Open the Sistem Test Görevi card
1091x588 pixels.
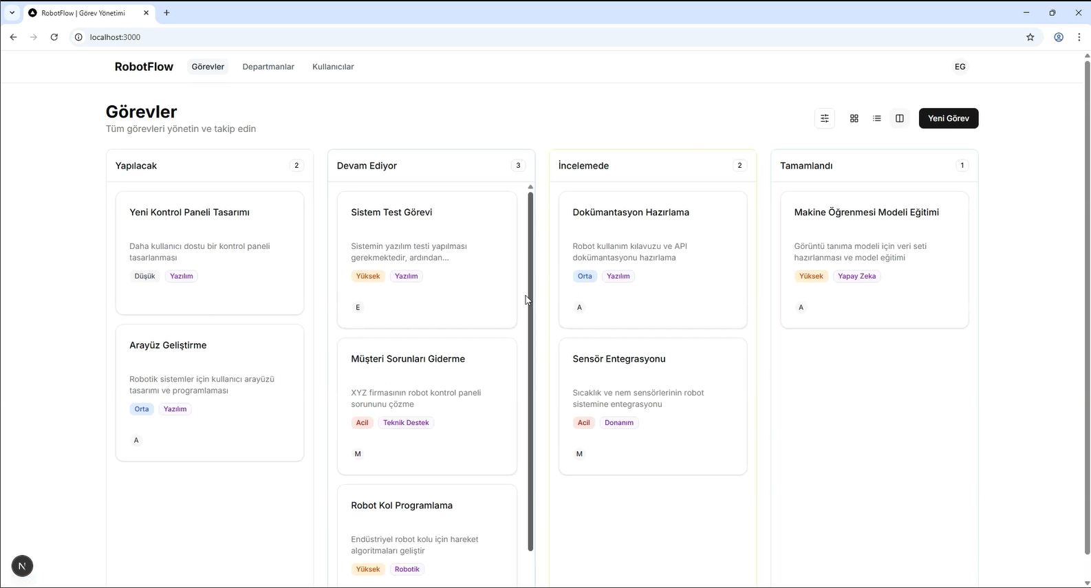[x=426, y=259]
